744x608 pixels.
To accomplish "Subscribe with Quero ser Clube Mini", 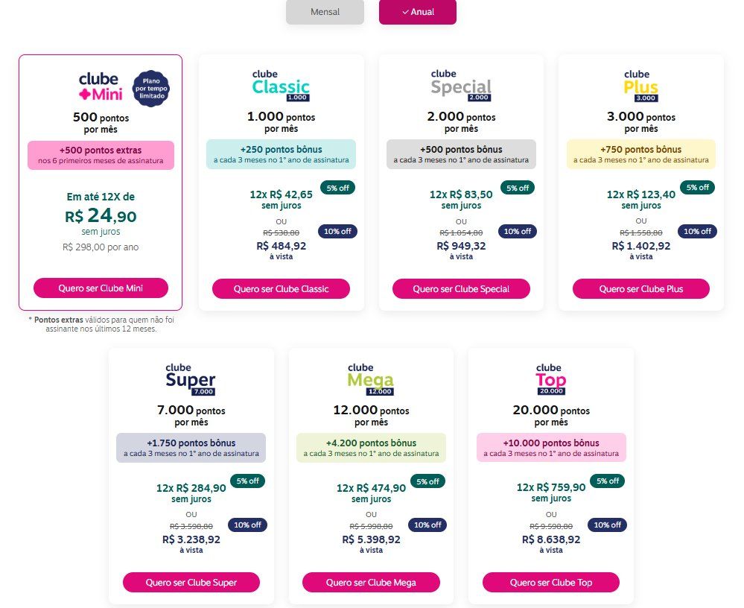I will [101, 288].
